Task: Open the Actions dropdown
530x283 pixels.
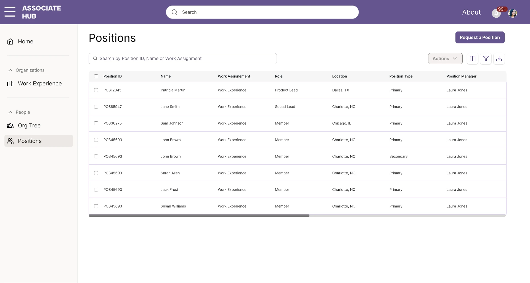Action: [x=445, y=59]
